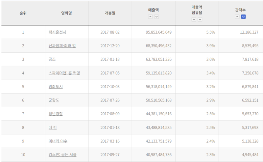Select release date 2017-10-03
Viewport: 263px width, 162px height.
110,87
